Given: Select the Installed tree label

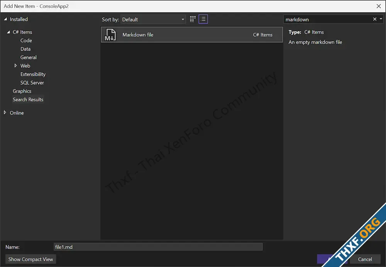Looking at the screenshot, I should point(19,19).
